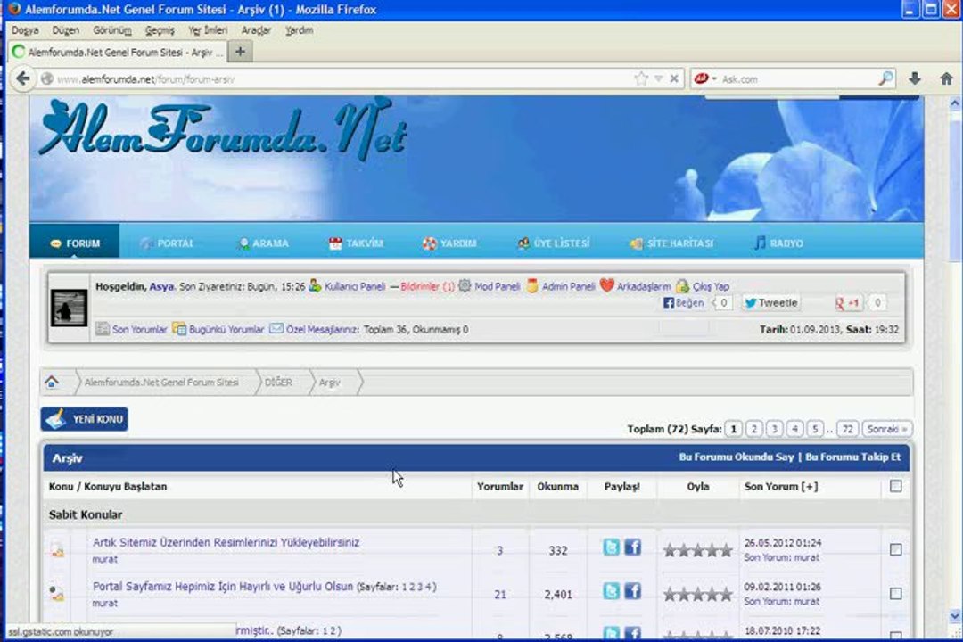Go to page 2 of the archive
Screen dimensions: 963x642
(753, 429)
